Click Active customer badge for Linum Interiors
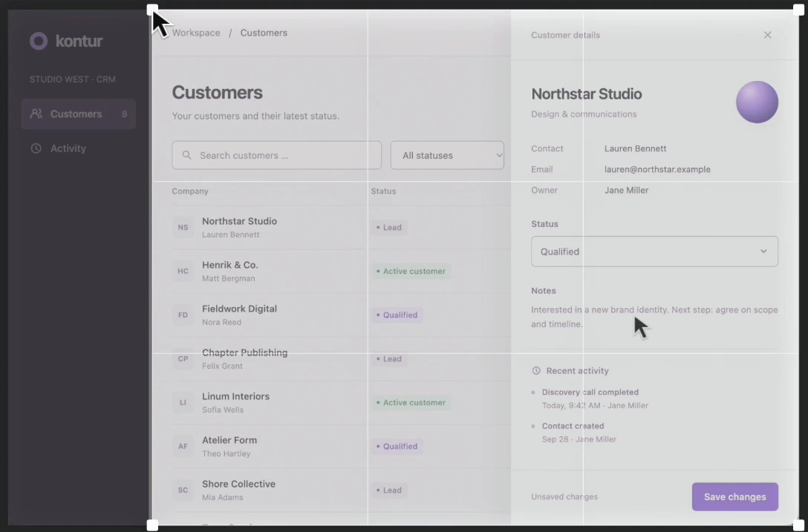This screenshot has height=532, width=808. pyautogui.click(x=411, y=402)
